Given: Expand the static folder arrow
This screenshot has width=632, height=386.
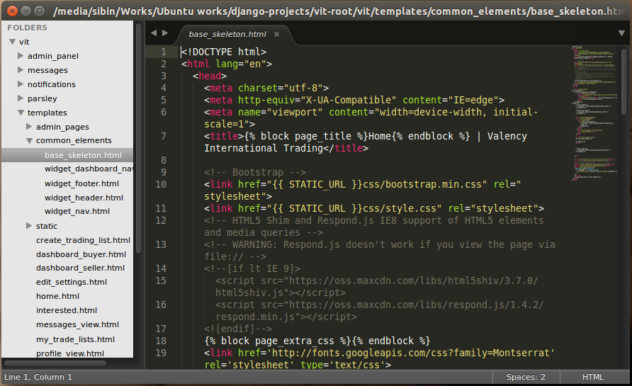Looking at the screenshot, I should (29, 226).
